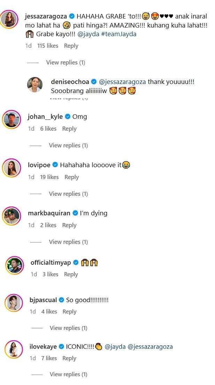Click @jessazaragoza mention in deniseochoa's reply
Image resolution: width=215 pixels, height=385 pixels.
click(123, 82)
